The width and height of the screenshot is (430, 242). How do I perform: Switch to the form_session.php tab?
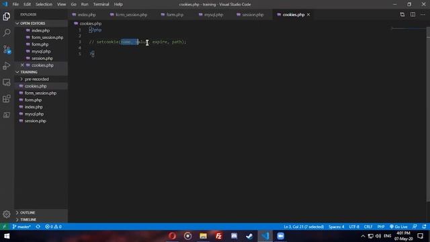(131, 15)
